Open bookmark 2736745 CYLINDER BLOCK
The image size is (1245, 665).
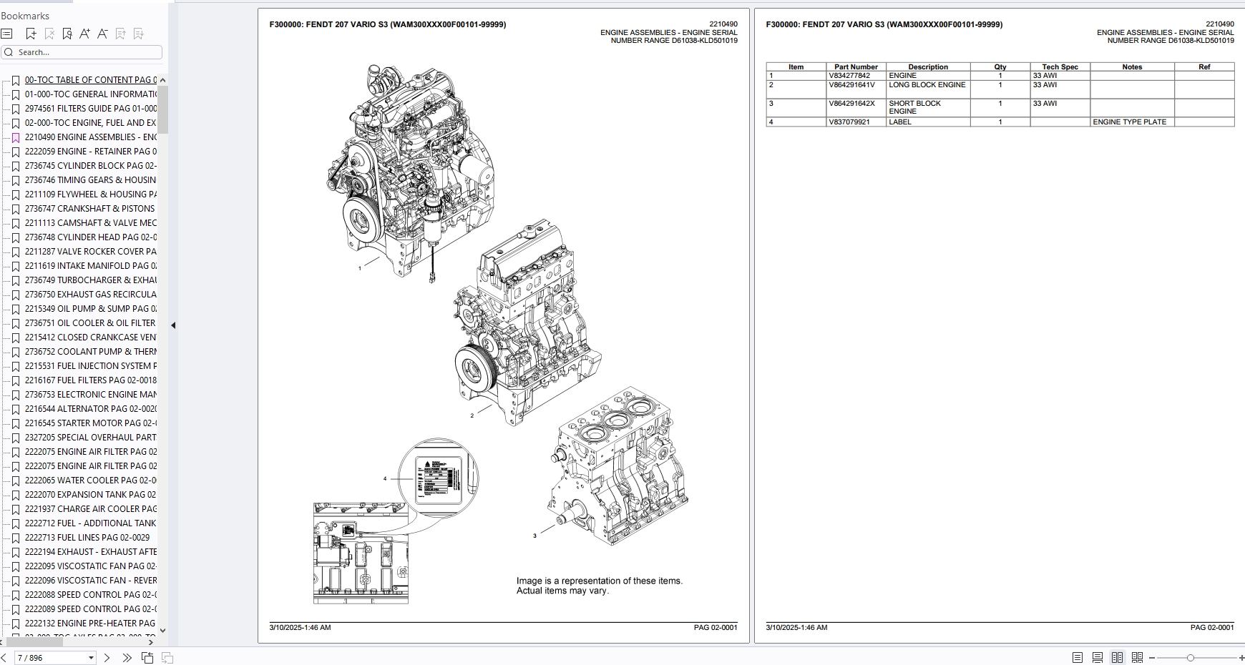point(90,166)
